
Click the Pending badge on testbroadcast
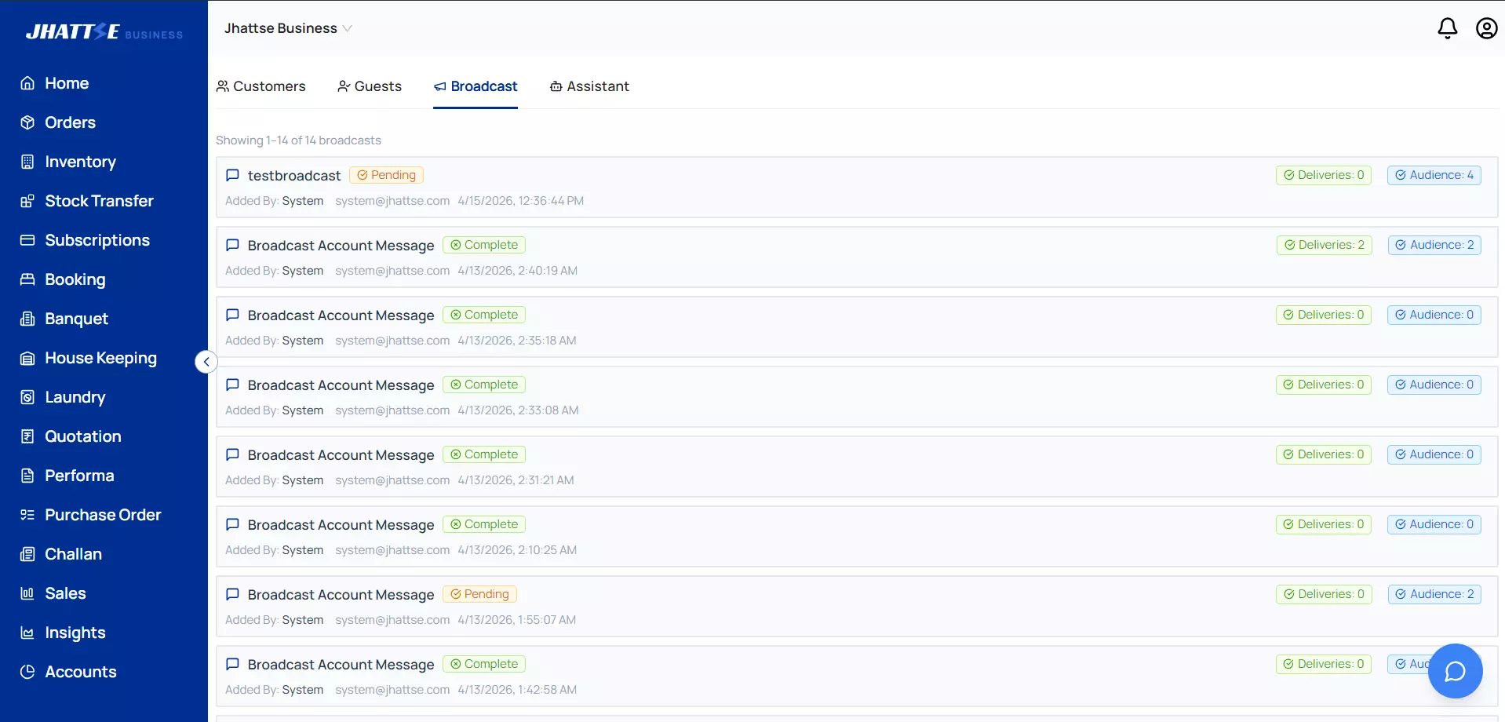[386, 175]
